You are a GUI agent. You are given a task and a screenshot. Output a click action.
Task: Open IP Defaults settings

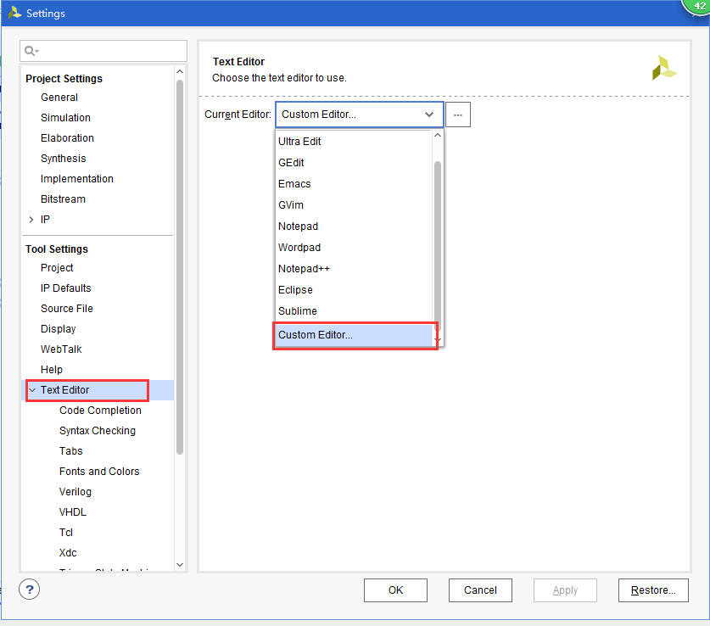pyautogui.click(x=65, y=288)
